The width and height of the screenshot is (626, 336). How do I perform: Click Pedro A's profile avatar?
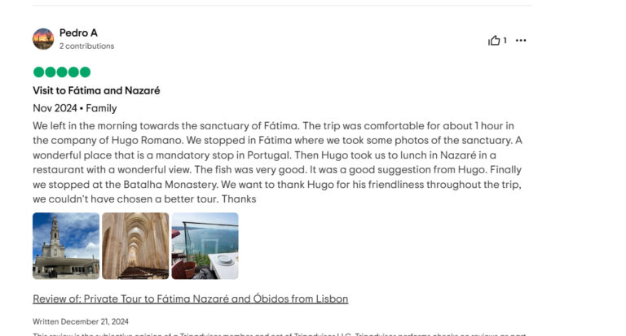[43, 39]
